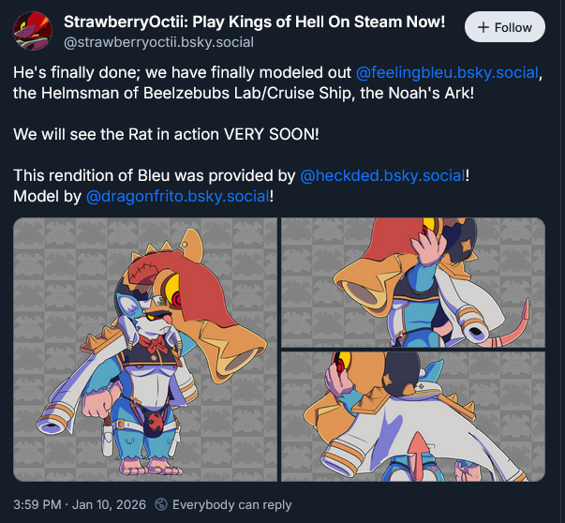This screenshot has height=523, width=565.
Task: Open the 3:59 PM timestamp permalink
Action: (37, 504)
